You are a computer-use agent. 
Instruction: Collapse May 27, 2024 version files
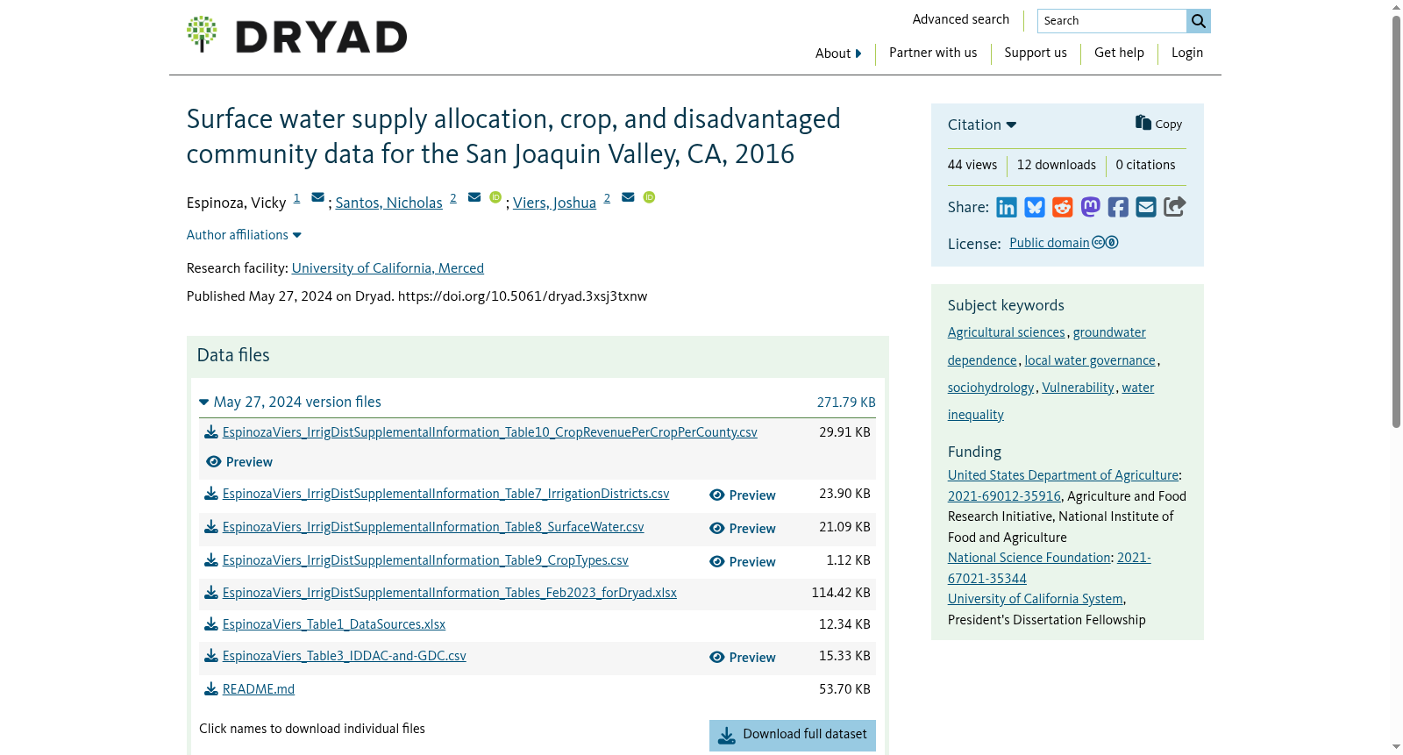point(290,402)
